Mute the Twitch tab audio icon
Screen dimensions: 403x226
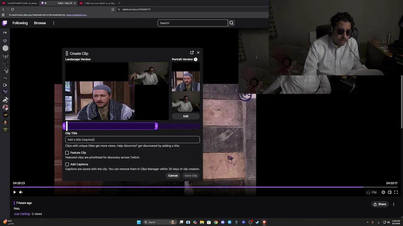[46, 3]
